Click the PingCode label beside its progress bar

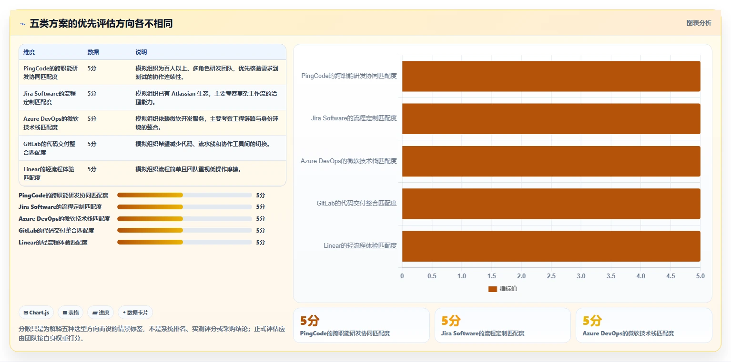pyautogui.click(x=63, y=195)
